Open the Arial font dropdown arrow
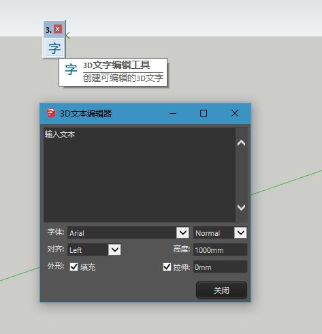This screenshot has height=334, width=322. [182, 232]
